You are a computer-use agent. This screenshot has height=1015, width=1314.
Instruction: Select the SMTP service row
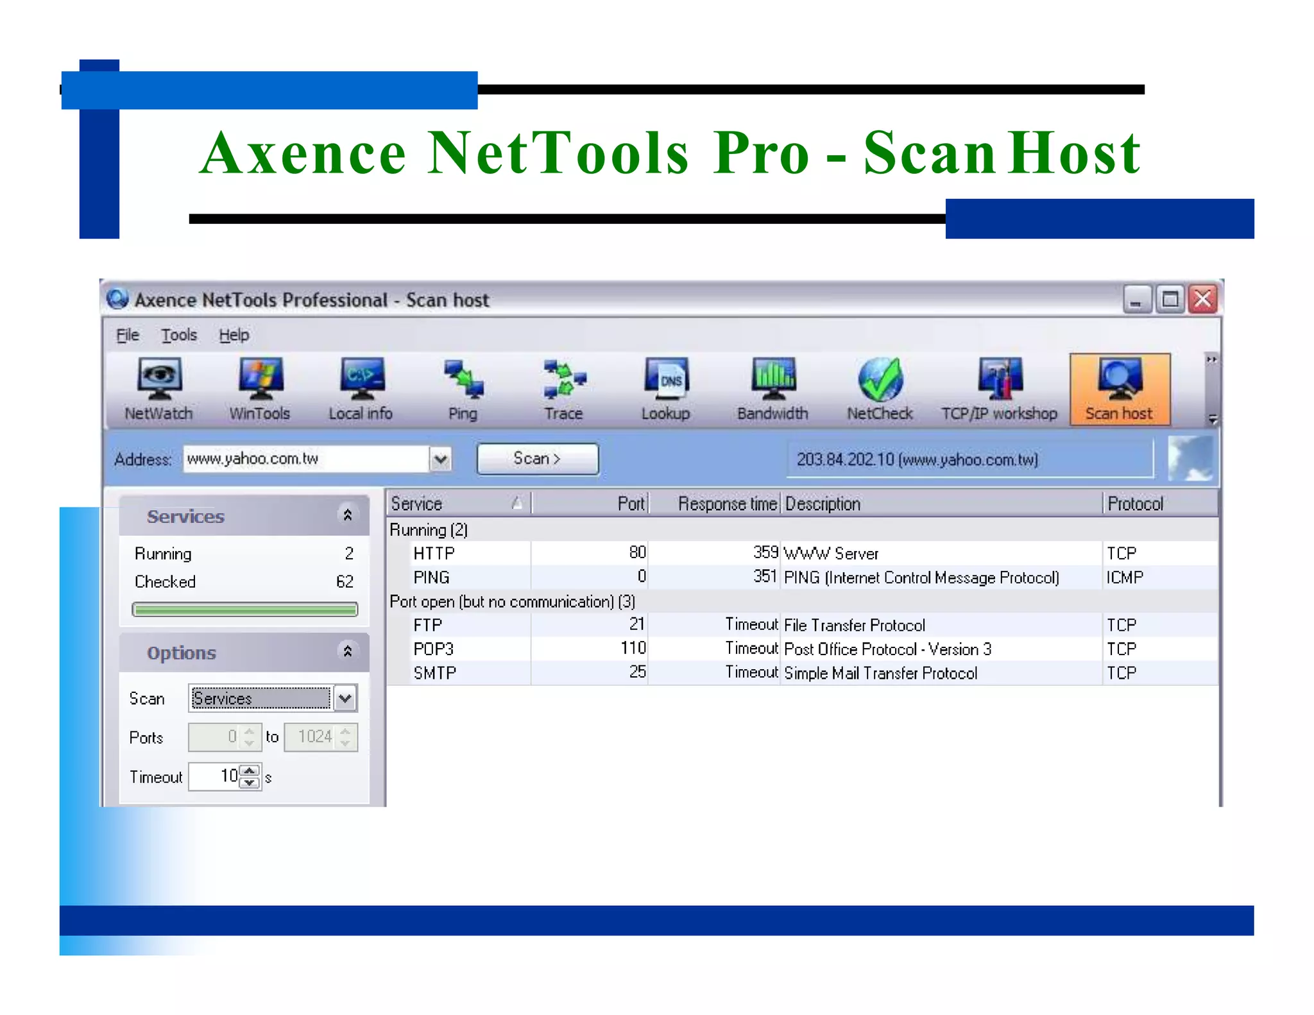tap(802, 673)
